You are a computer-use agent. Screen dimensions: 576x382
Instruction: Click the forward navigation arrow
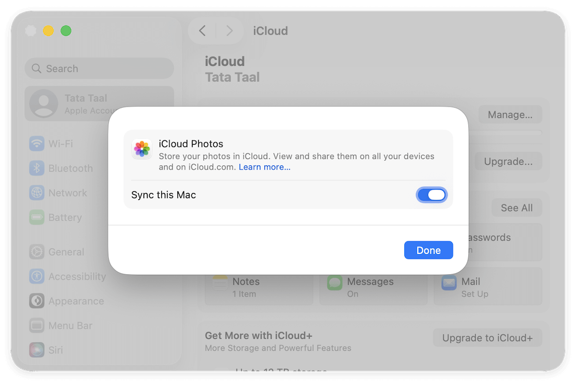click(230, 31)
